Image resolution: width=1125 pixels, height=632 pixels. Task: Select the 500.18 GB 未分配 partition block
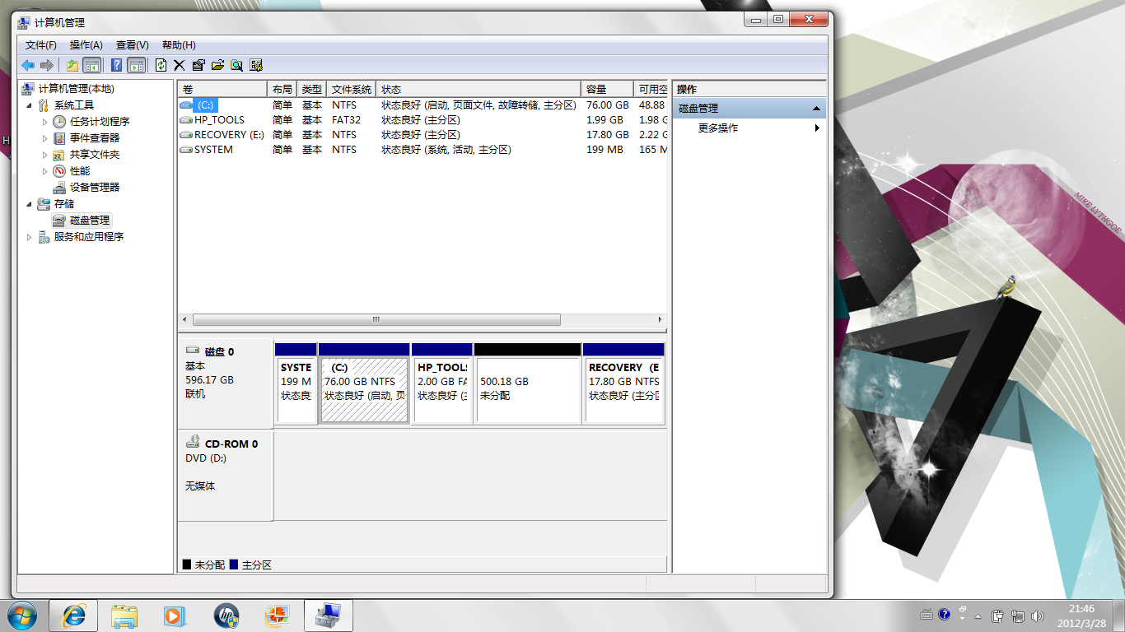(528, 390)
